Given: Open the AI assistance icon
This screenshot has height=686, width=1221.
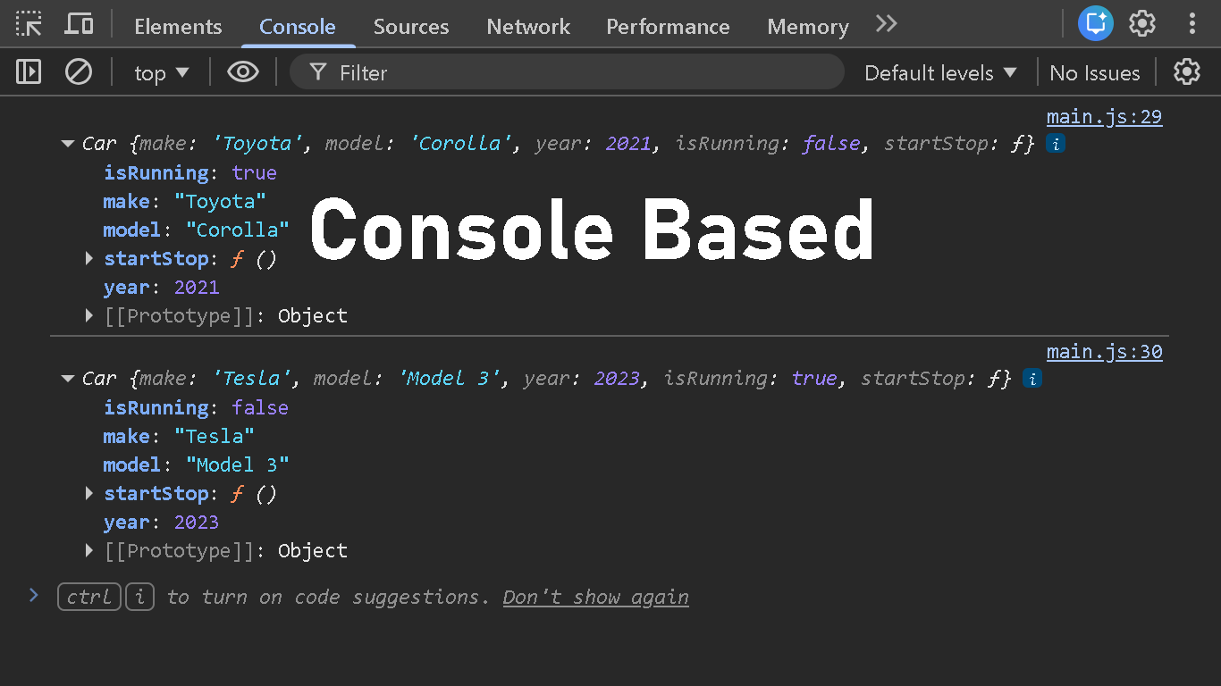Looking at the screenshot, I should tap(1094, 23).
